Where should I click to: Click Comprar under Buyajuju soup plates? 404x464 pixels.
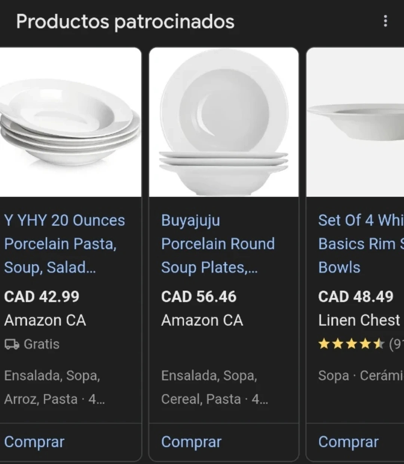point(192,442)
